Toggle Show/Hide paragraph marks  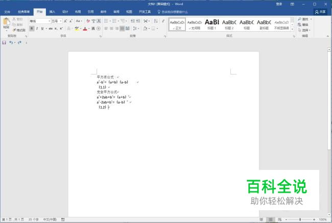pyautogui.click(x=163, y=21)
